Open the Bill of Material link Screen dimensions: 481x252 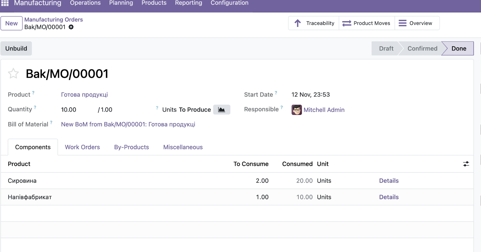(x=128, y=124)
